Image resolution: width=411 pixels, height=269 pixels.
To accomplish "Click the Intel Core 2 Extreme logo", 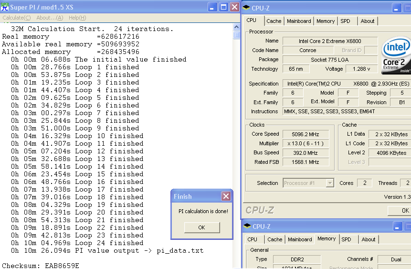I will [x=396, y=55].
